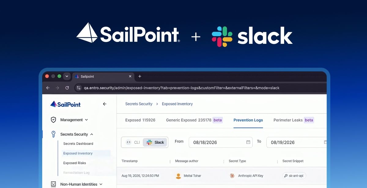Screen dimensions: 367x188
Task: Open calendar for From date
Action: click(x=248, y=142)
